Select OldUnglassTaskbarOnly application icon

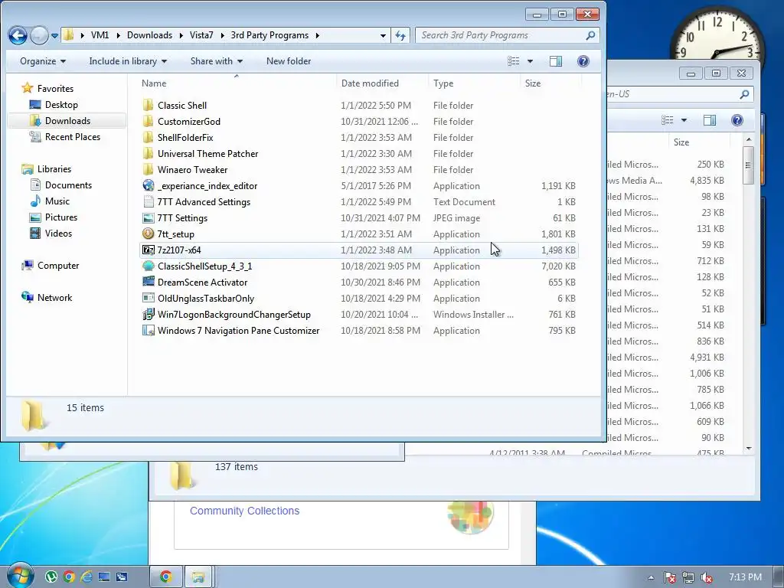tap(148, 299)
